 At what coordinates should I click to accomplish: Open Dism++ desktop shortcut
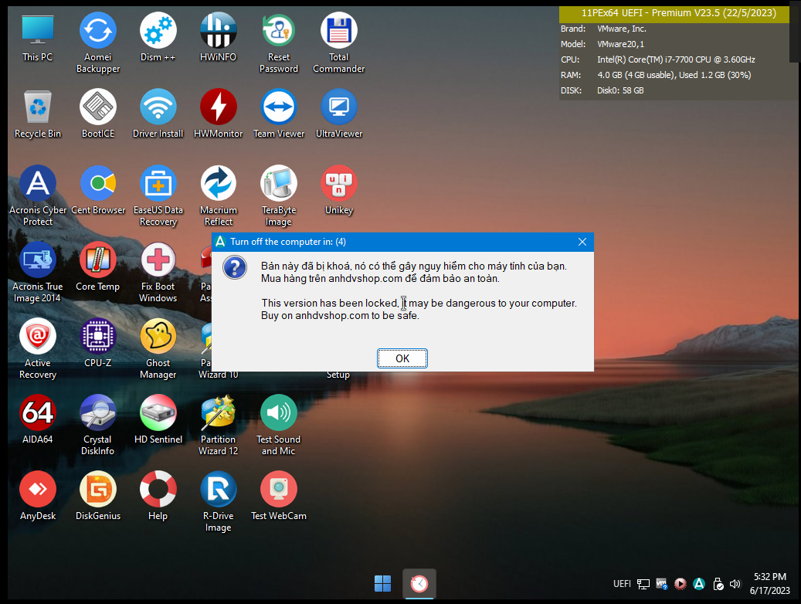[158, 37]
